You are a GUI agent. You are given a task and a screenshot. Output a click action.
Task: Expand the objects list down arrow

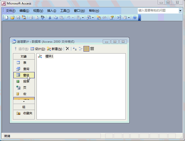coord(24,102)
